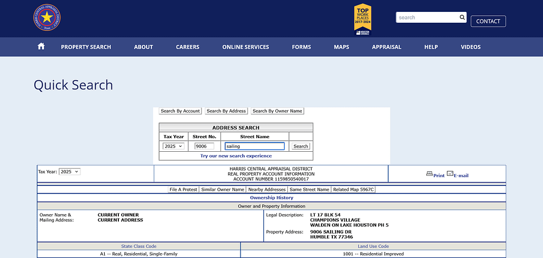543x258 pixels.
Task: Open the address search Tax Year dropdown
Action: click(x=174, y=146)
